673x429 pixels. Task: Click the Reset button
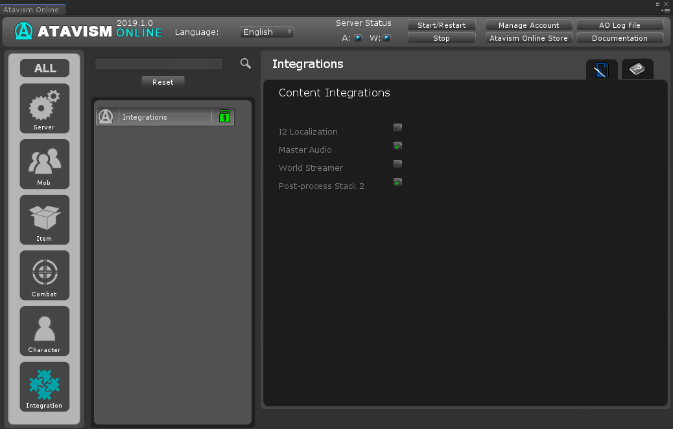(x=163, y=82)
